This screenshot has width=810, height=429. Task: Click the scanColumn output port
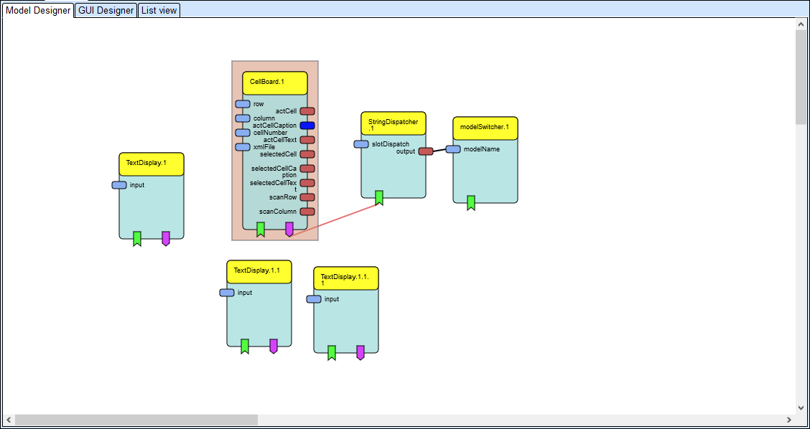(307, 212)
